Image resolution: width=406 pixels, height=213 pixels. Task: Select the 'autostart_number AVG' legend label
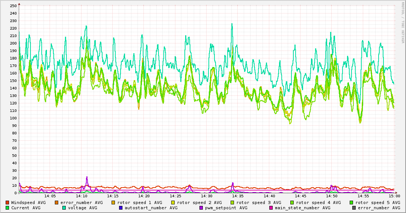point(151,208)
